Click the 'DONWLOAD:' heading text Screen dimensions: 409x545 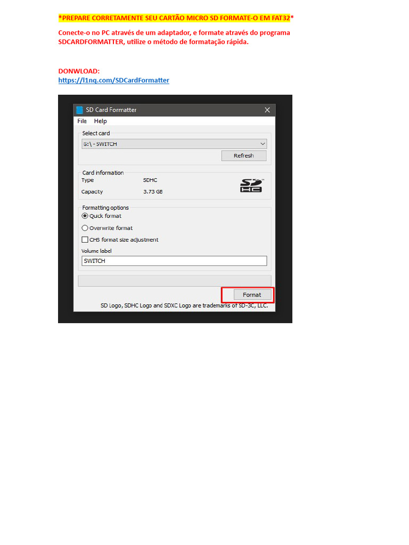click(79, 71)
